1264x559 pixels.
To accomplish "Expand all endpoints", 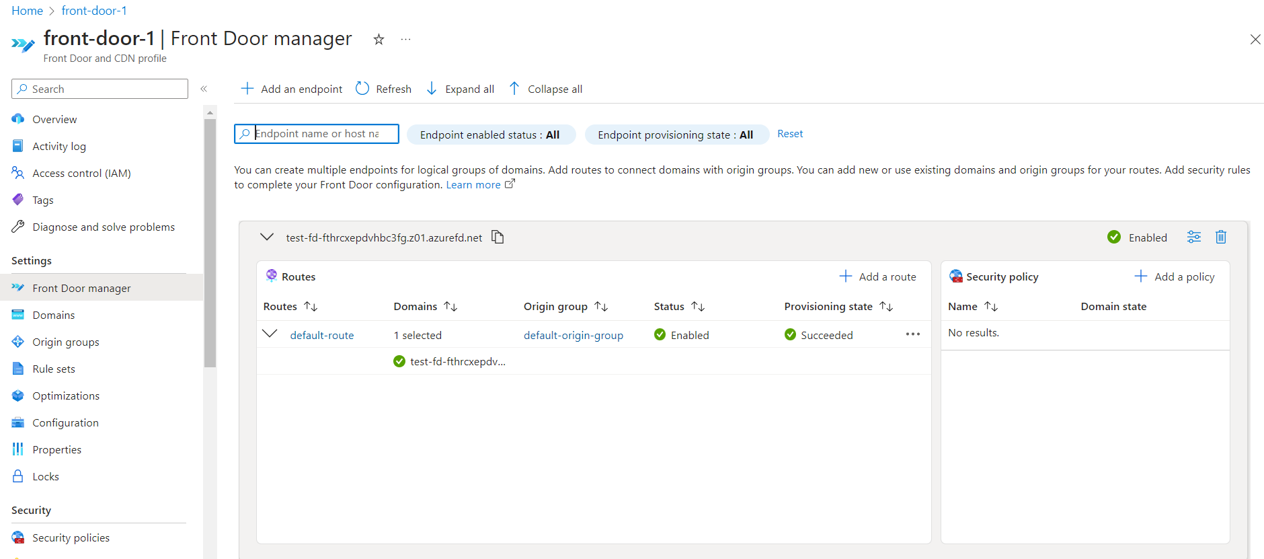I will [461, 89].
